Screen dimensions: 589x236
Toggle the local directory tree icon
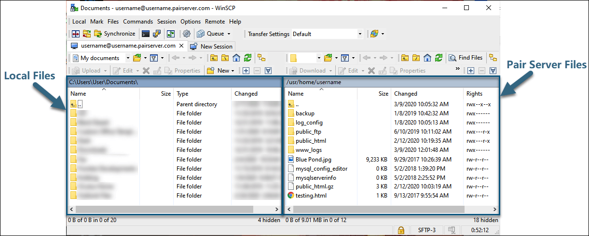261,58
